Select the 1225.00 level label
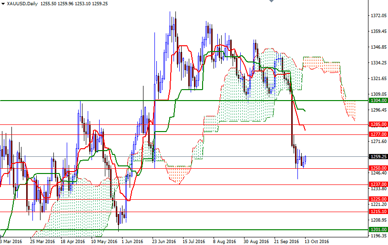Image resolution: width=388 pixels, height=245 pixels. coord(378,199)
